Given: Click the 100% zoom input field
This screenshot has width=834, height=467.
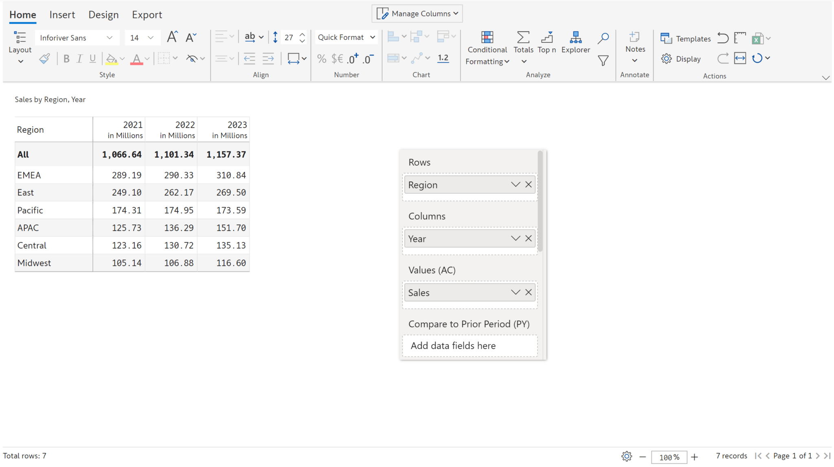Looking at the screenshot, I should tap(669, 457).
